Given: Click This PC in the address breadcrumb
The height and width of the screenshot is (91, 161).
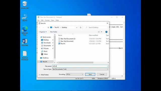Looking at the screenshot, I should pyautogui.click(x=57, y=28).
